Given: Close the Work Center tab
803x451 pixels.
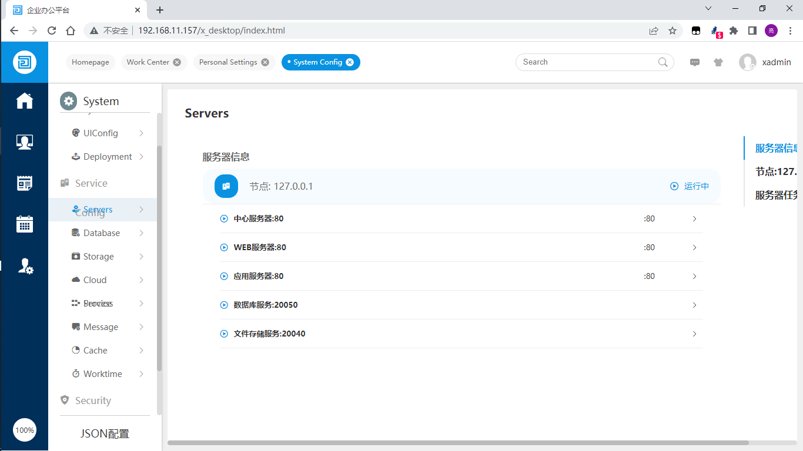Looking at the screenshot, I should click(x=177, y=62).
